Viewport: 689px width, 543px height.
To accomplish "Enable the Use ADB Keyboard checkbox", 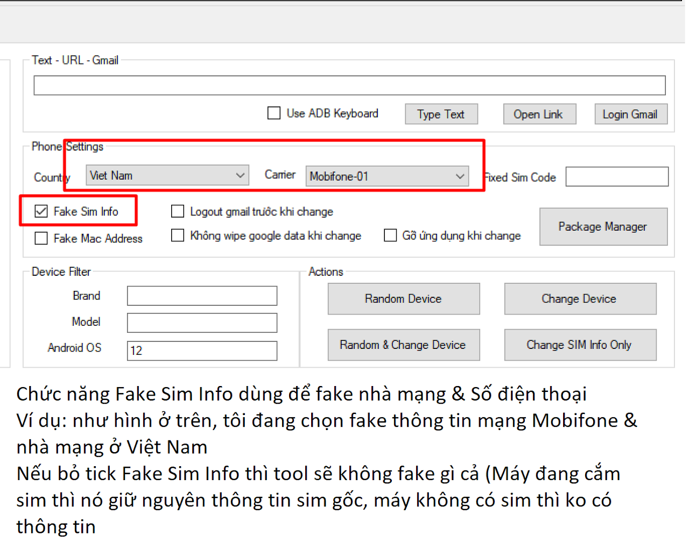I will (274, 113).
